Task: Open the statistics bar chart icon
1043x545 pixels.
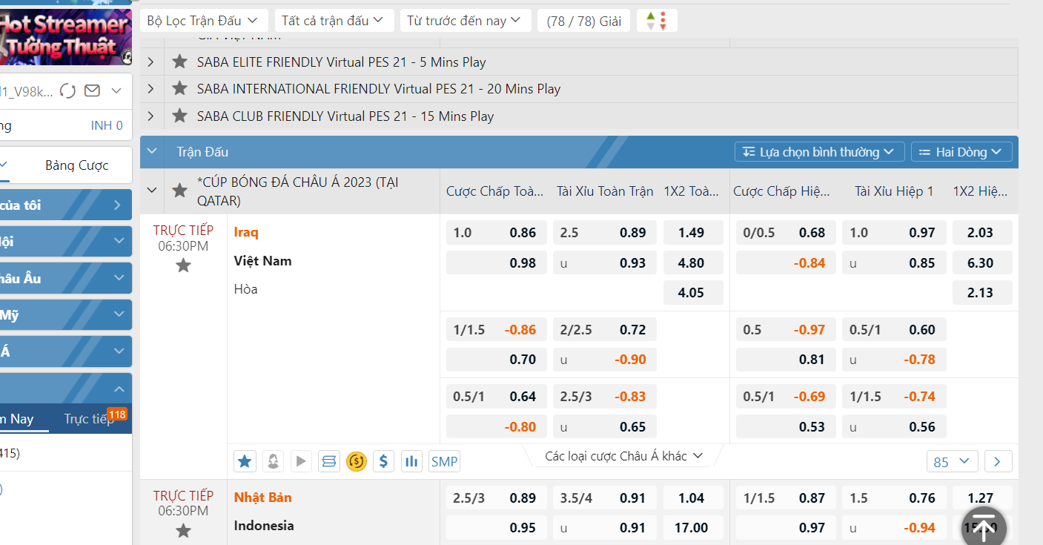Action: (411, 460)
